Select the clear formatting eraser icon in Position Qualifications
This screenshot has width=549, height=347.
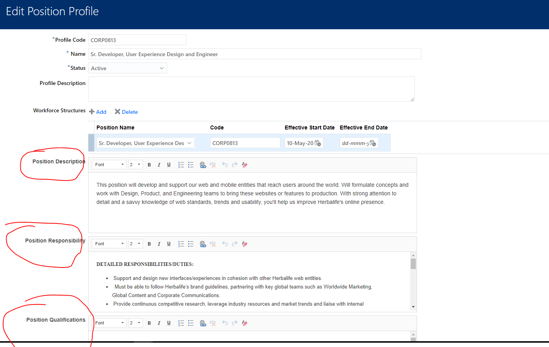[x=244, y=323]
